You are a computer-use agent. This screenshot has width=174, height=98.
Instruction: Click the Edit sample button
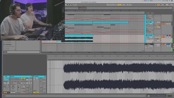(x=12, y=81)
